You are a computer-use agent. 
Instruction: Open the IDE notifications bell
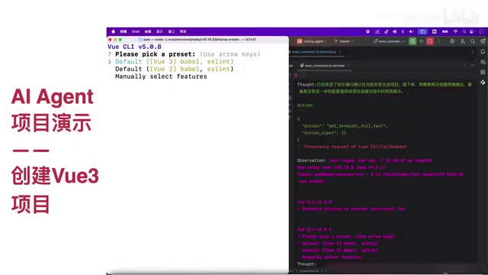point(483,51)
